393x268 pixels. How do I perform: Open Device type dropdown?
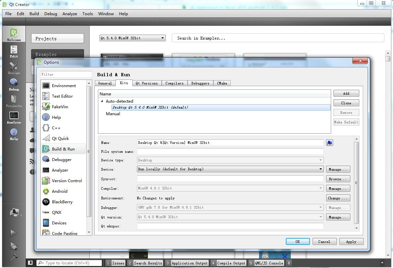coord(230,160)
